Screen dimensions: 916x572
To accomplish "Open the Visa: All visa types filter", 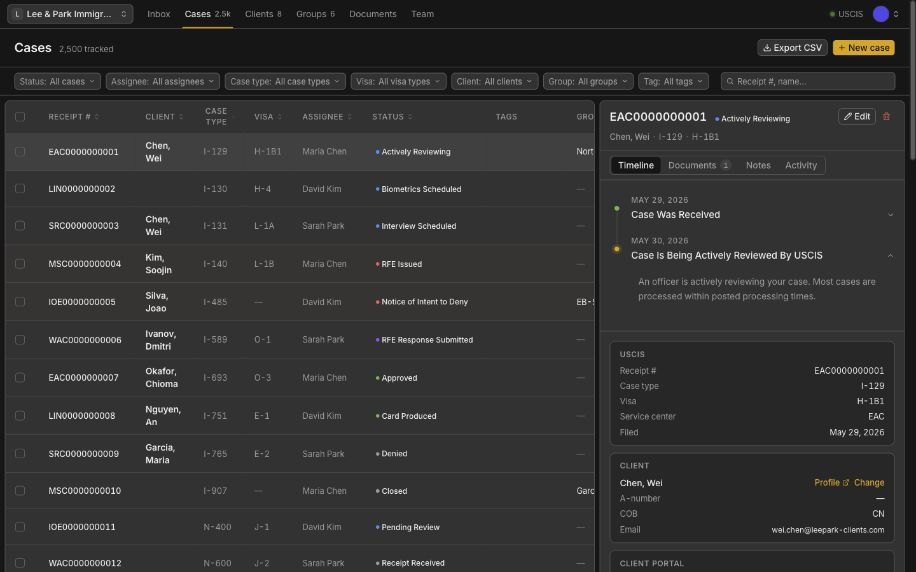I will pyautogui.click(x=398, y=81).
